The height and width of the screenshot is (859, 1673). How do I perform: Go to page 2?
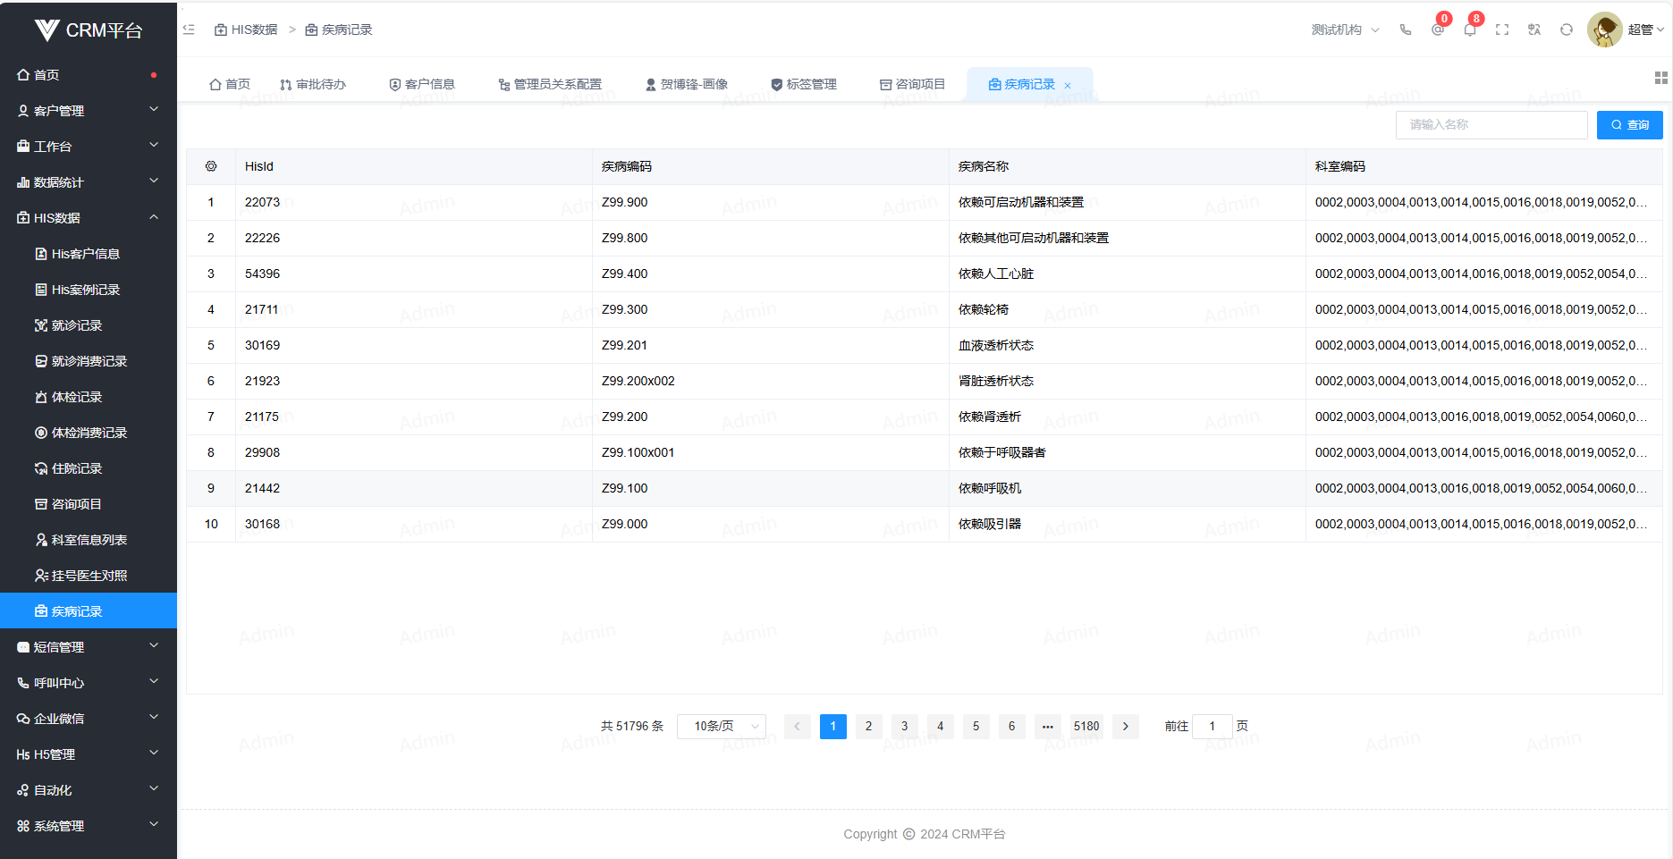point(868,726)
